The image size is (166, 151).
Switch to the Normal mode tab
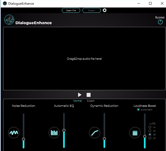77,101
